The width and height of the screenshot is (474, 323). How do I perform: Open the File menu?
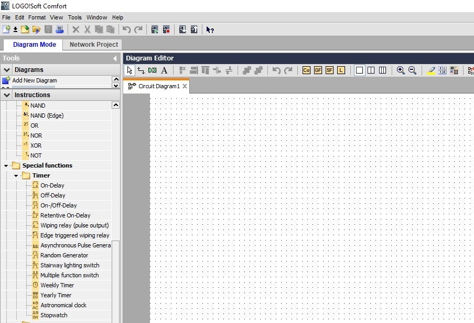[6, 17]
